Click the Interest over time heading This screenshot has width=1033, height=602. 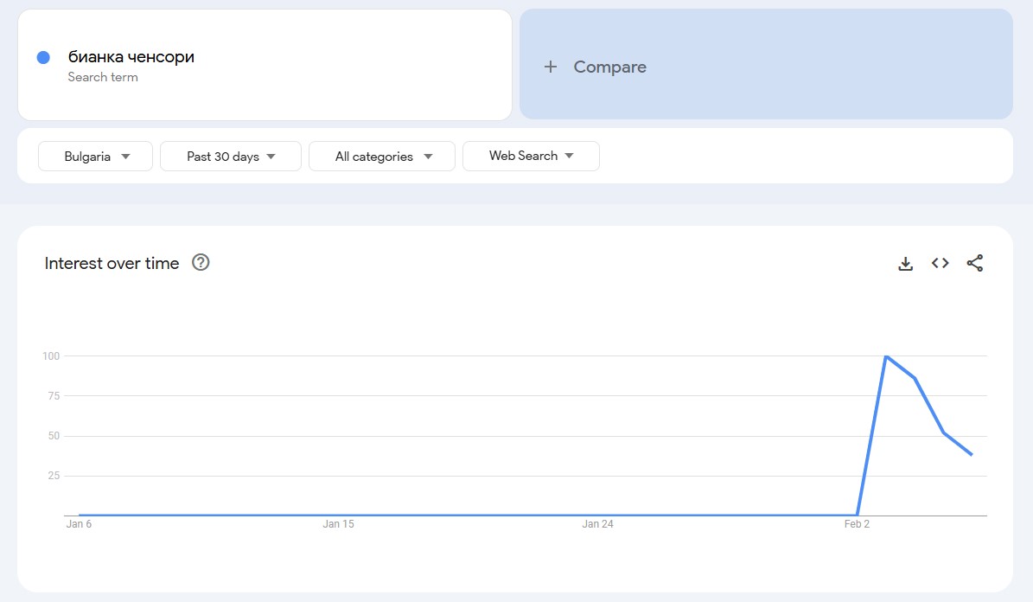coord(113,263)
